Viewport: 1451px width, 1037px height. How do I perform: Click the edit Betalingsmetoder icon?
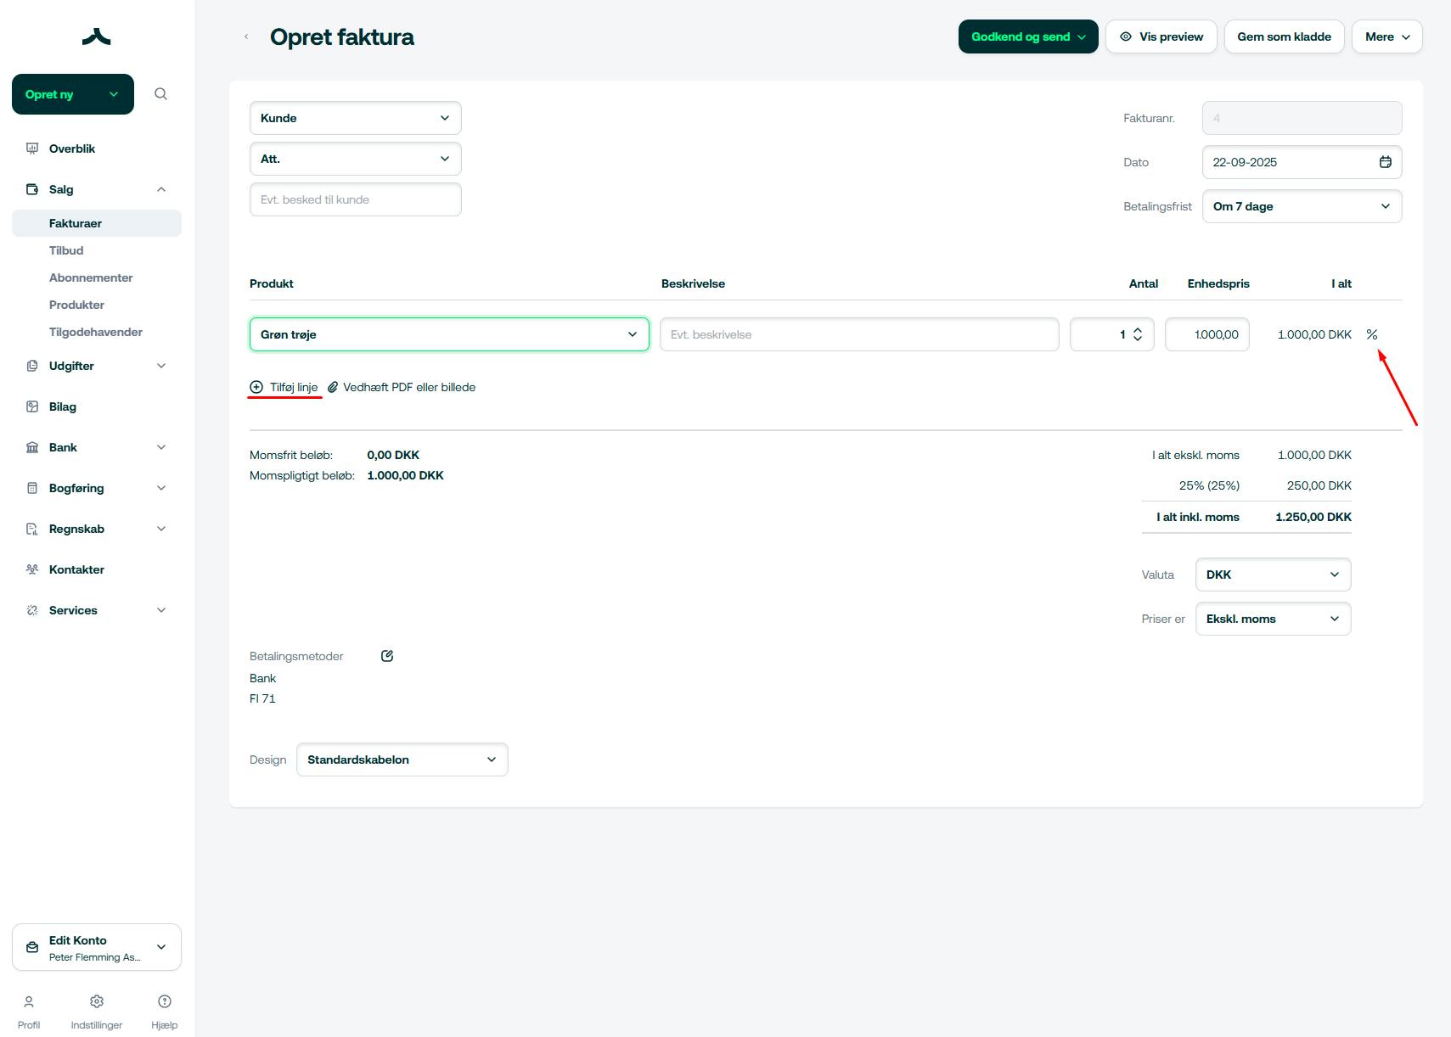[387, 656]
